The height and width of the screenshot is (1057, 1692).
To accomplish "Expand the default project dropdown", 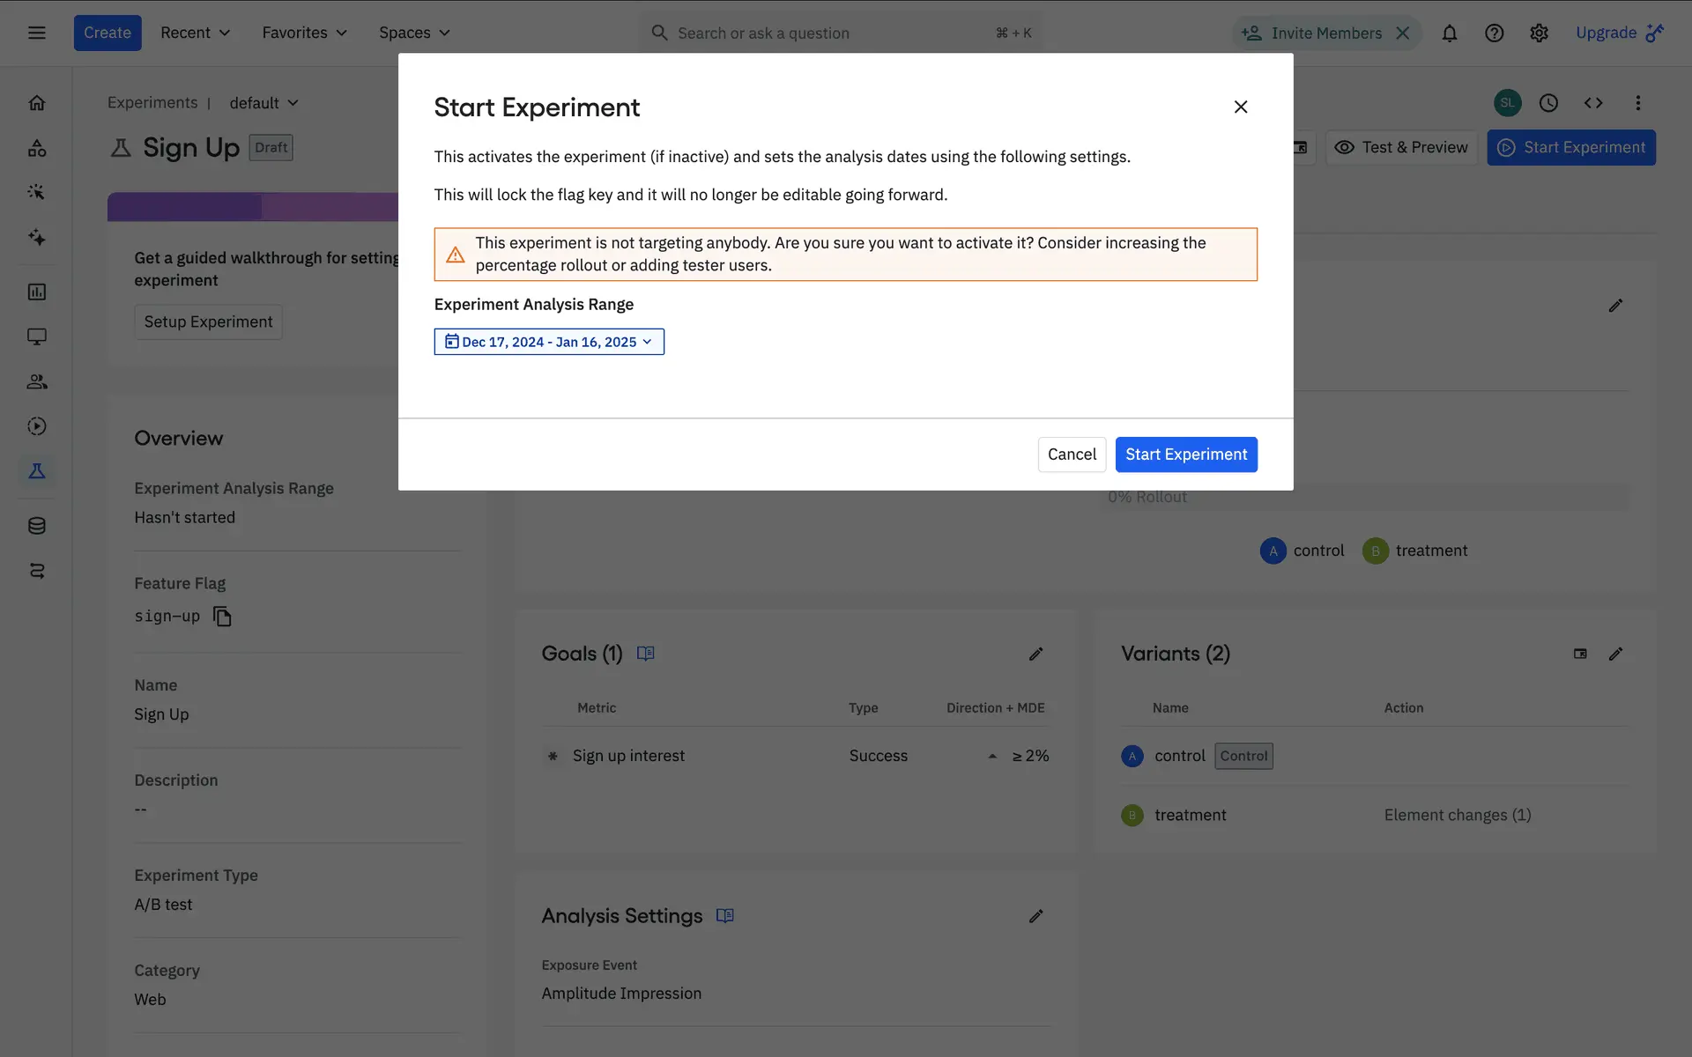I will click(263, 103).
